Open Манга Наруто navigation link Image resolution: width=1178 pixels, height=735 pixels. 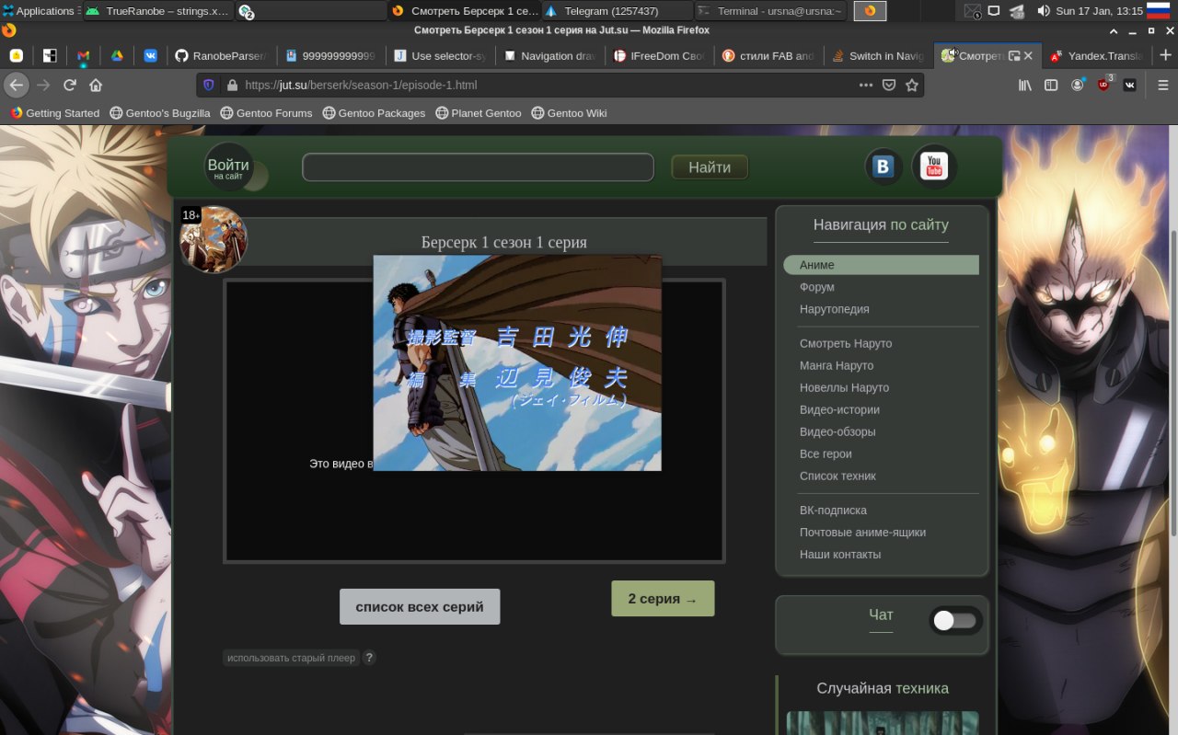tap(837, 365)
